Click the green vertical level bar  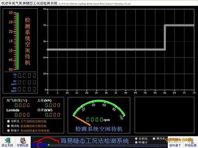coord(18,41)
